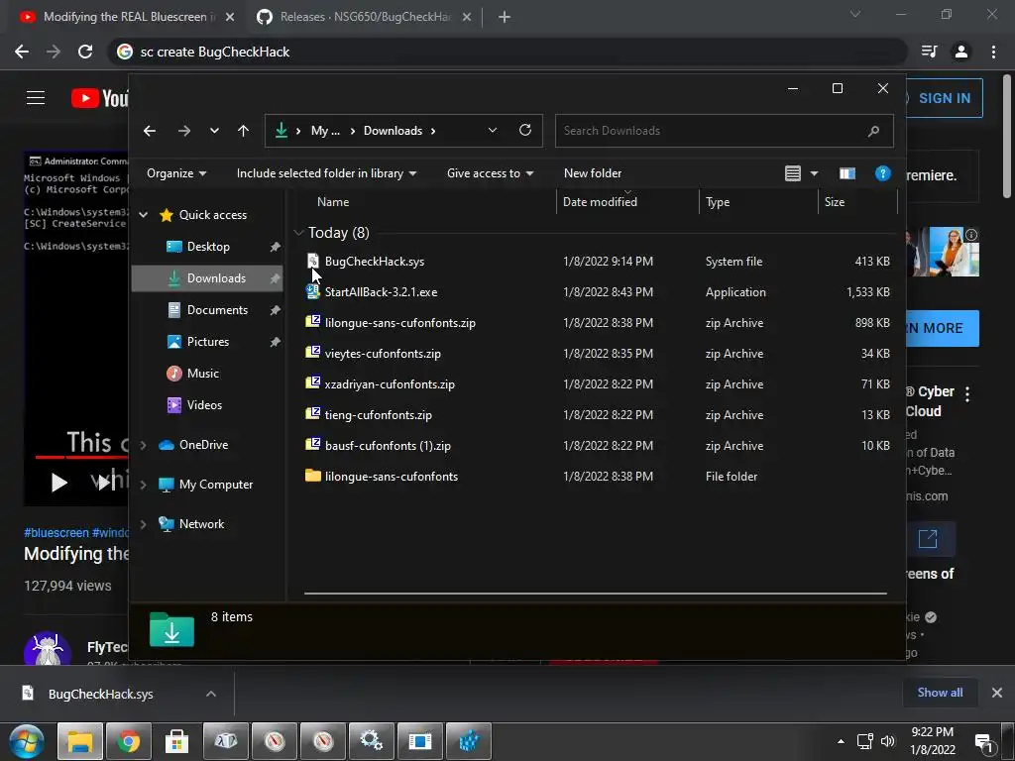Open Explorer help icon

click(883, 173)
